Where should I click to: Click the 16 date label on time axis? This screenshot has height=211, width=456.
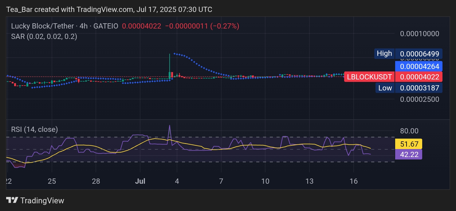[x=354, y=181]
